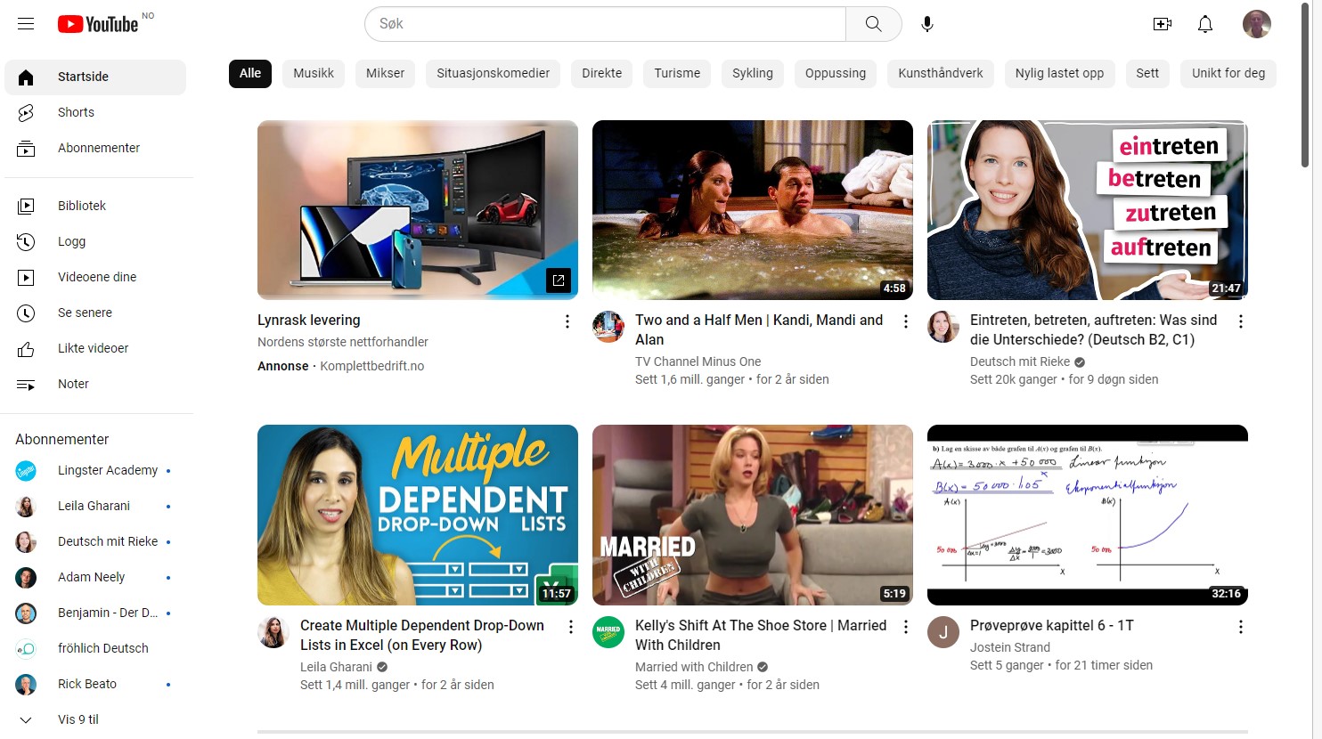Select the Situasjonskomedier filter chip
The width and height of the screenshot is (1322, 739).
tap(493, 73)
